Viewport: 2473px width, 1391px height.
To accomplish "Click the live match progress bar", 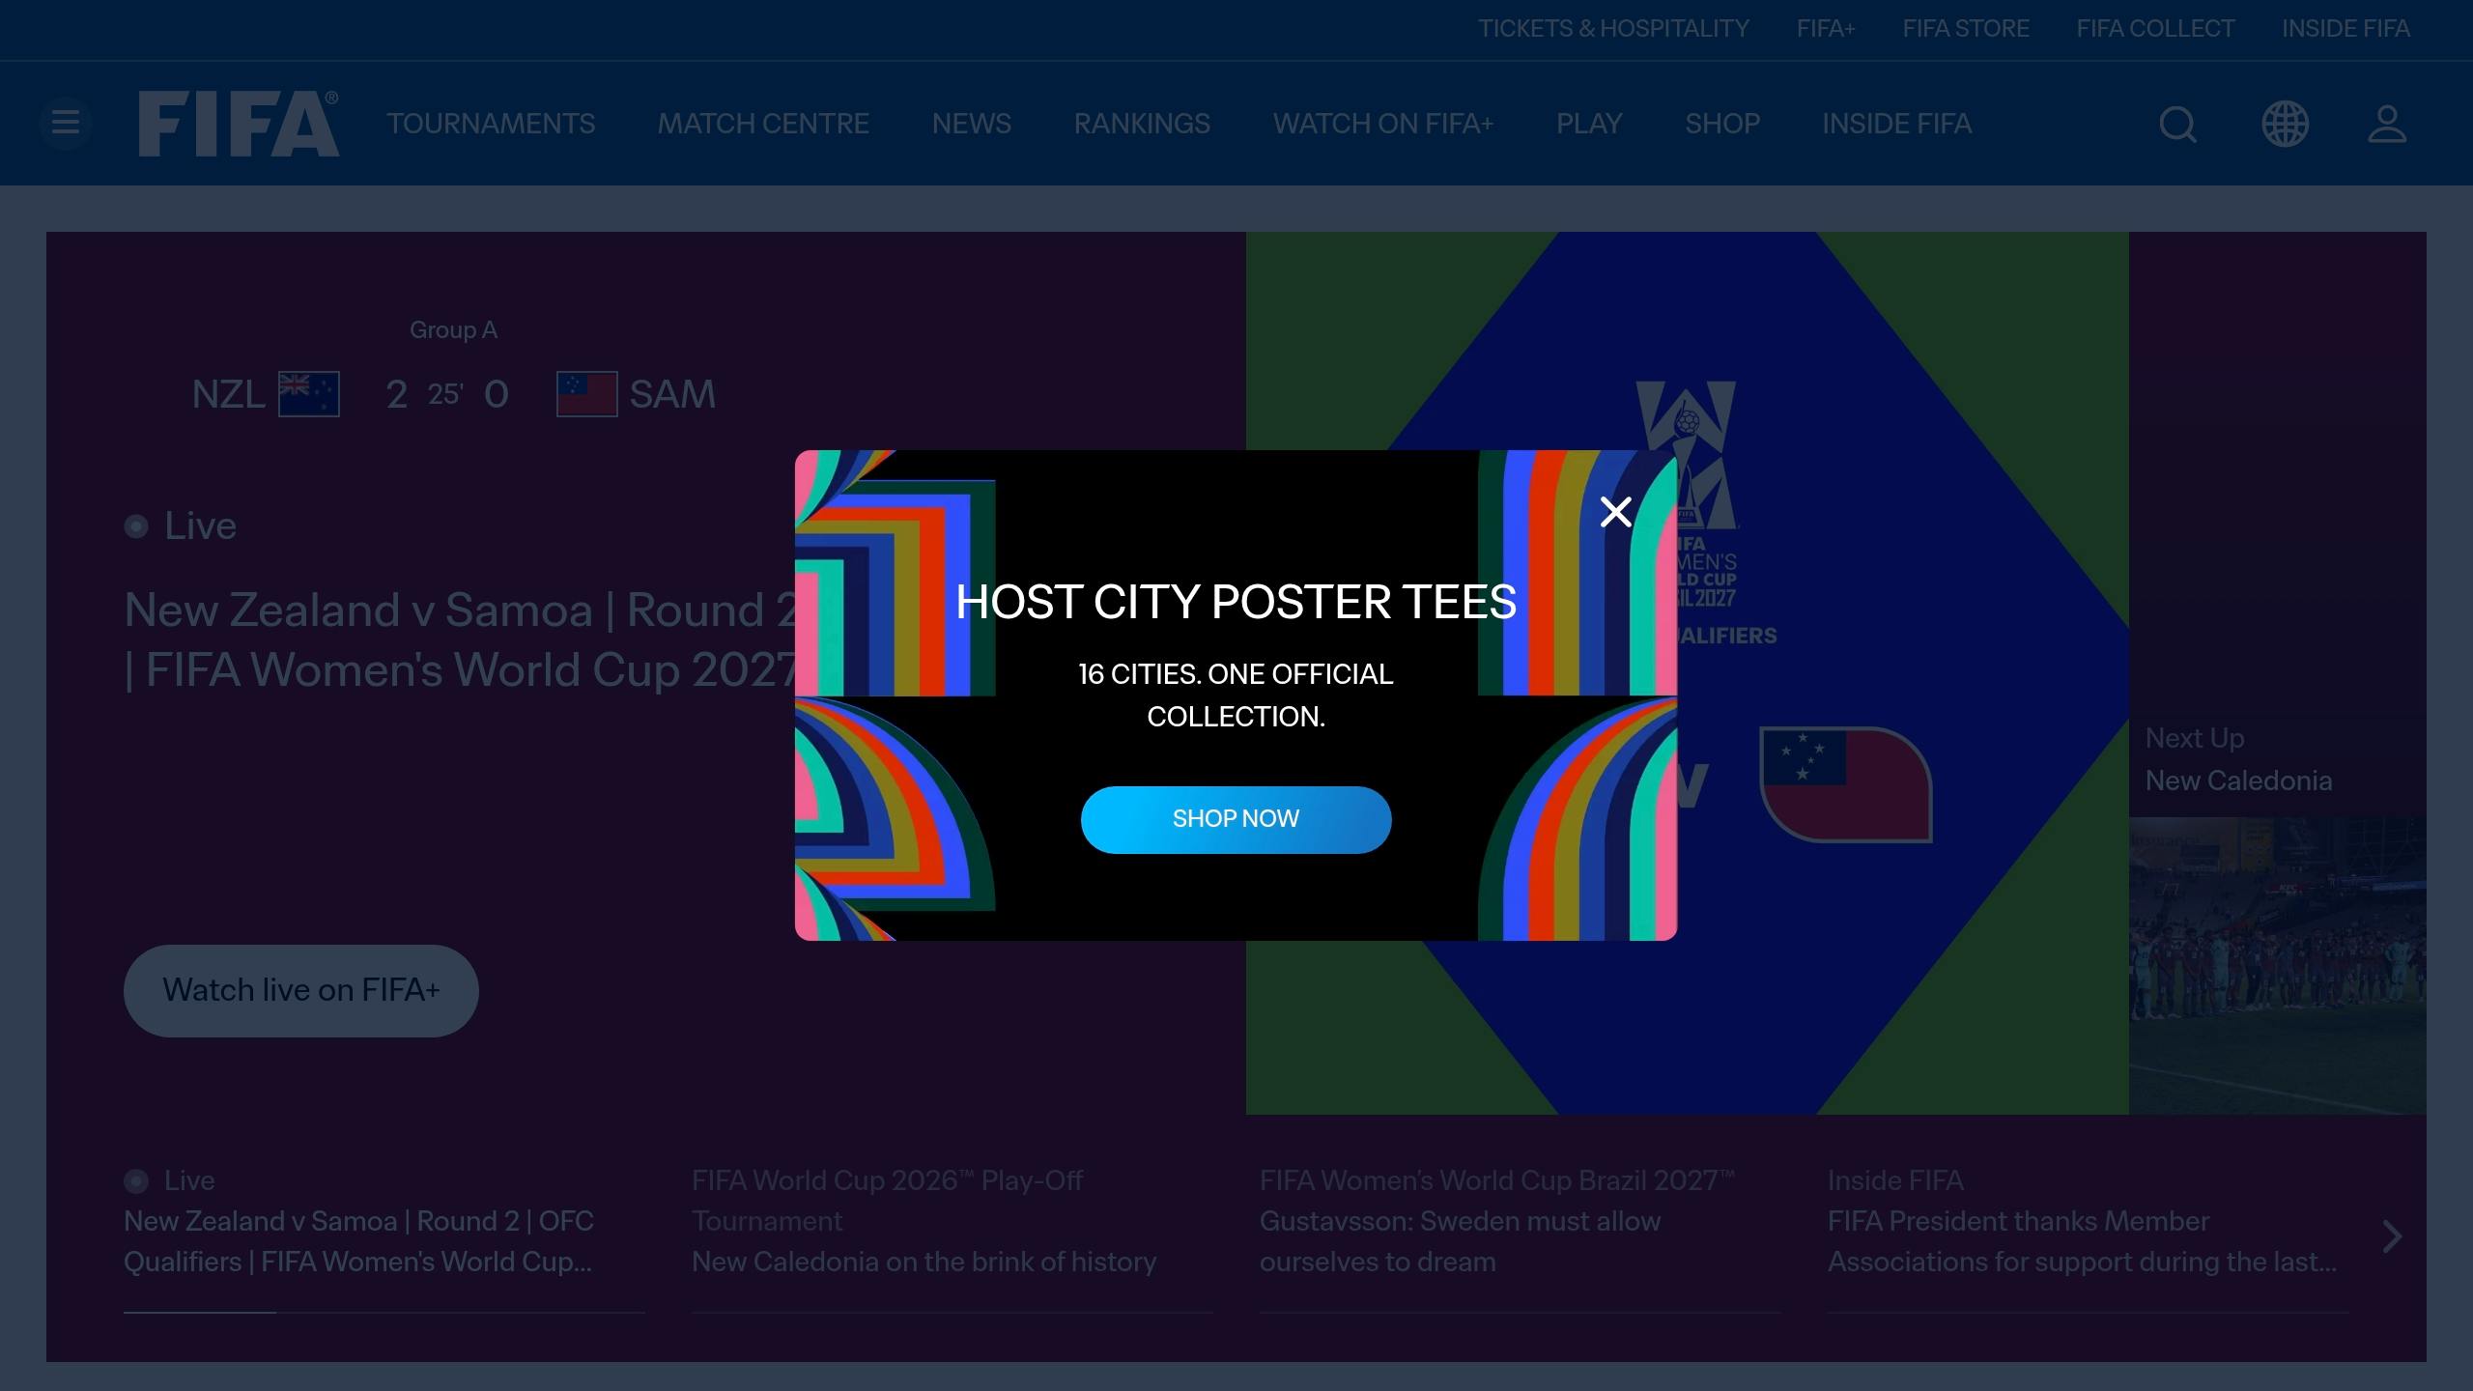I will click(384, 1312).
